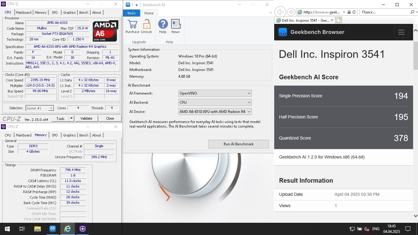The image size is (418, 235).
Task: Click the Core Speed 2395.15 MHz value
Action: pyautogui.click(x=40, y=80)
